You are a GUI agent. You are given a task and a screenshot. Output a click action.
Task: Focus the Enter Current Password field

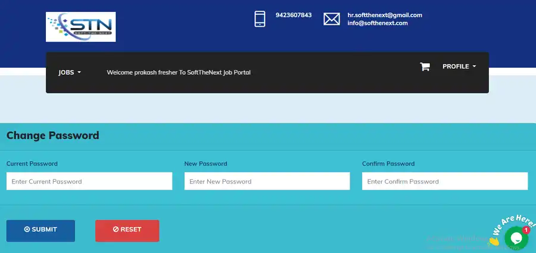[x=89, y=181]
